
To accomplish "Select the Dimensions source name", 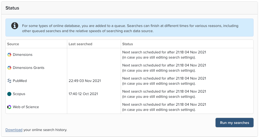I will coord(23,55).
